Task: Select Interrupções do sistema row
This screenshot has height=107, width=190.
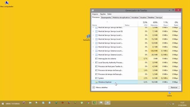Action: tap(135, 59)
